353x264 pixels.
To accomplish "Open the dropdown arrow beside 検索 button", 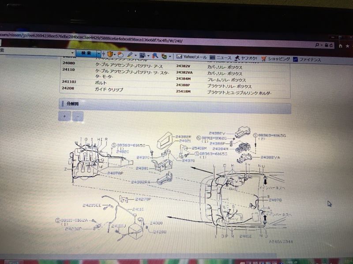I will coord(98,54).
